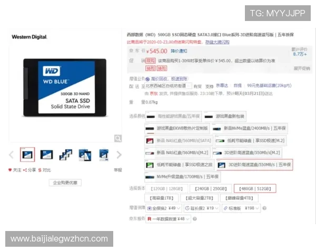Open 一年数据救援 ¥48 service dropdown
This screenshot has width=316, height=252.
pos(168,219)
